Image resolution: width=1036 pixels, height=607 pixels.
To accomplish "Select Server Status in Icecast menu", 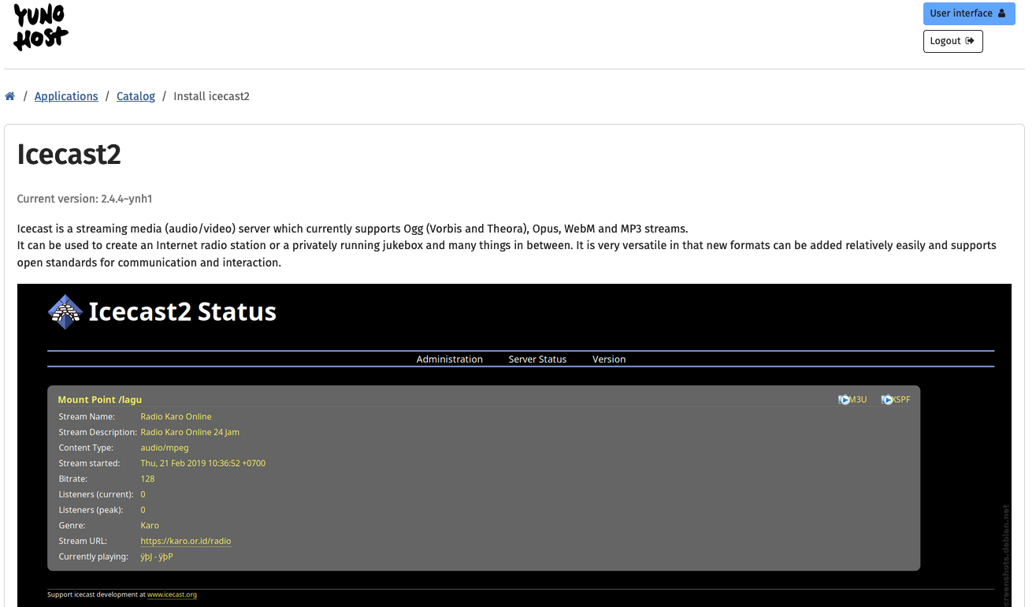I will tap(537, 359).
